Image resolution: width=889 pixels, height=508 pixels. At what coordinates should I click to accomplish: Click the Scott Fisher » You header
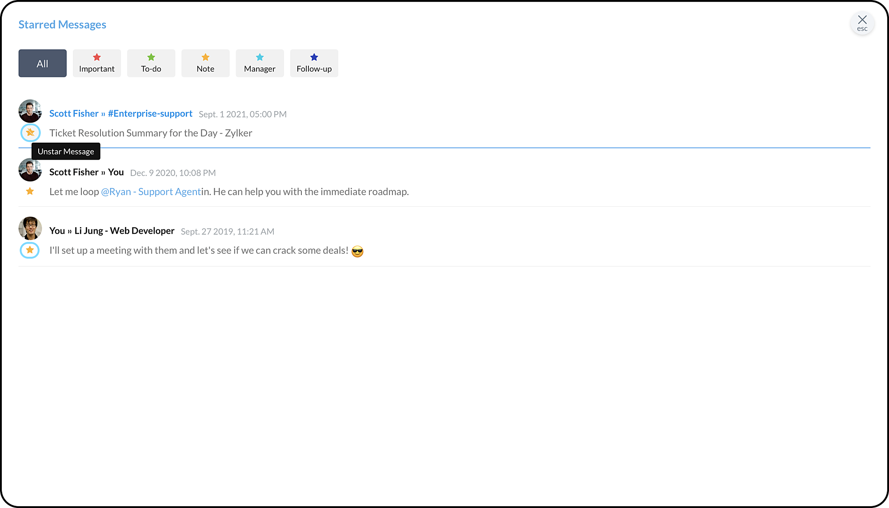pyautogui.click(x=86, y=172)
